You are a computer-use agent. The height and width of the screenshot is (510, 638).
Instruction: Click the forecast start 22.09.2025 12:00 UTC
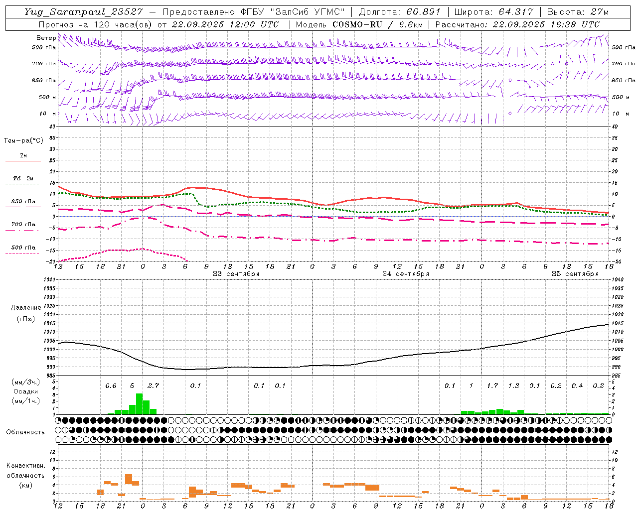tap(225, 24)
